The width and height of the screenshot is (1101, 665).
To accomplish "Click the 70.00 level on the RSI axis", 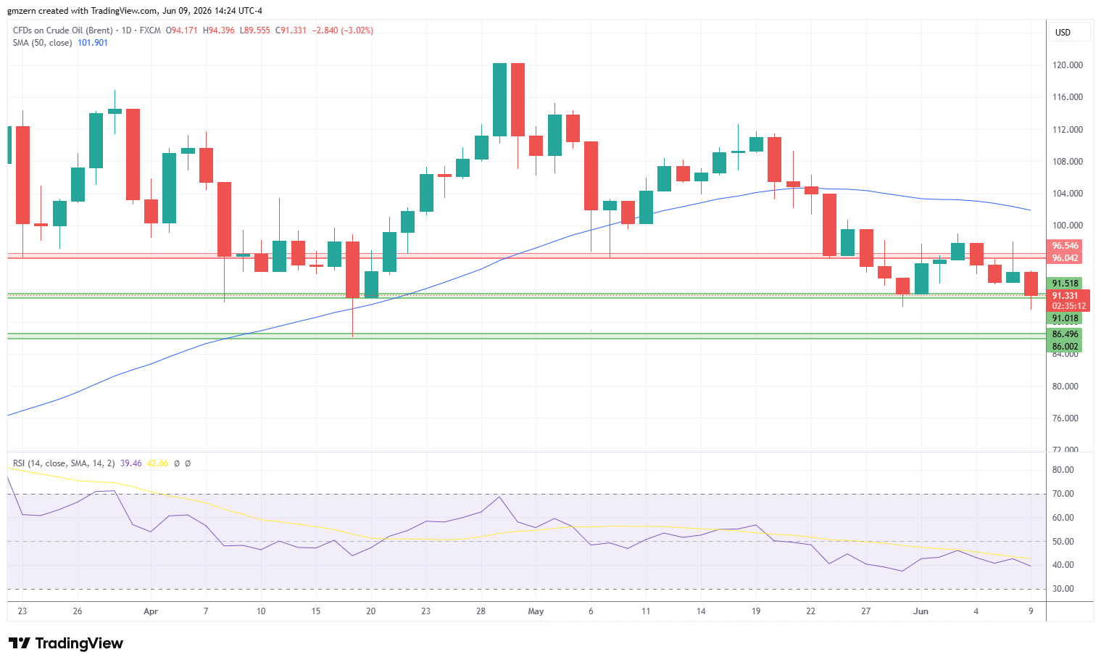I will pos(1063,494).
